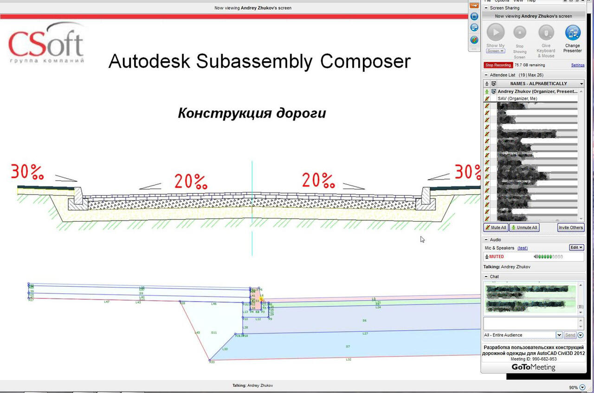Image resolution: width=594 pixels, height=393 pixels.
Task: Click the change presenter icon on the grab tab
Action: coord(474,28)
